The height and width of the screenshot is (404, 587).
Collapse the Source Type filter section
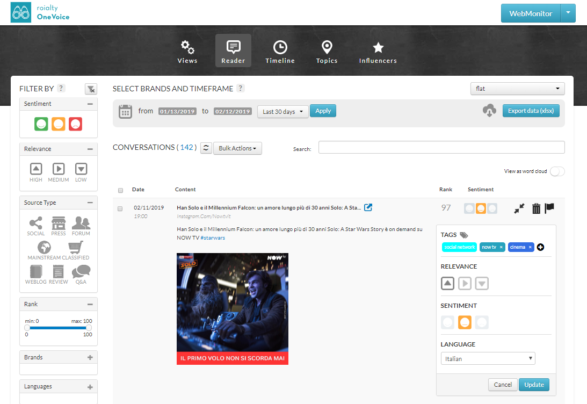[x=90, y=203]
